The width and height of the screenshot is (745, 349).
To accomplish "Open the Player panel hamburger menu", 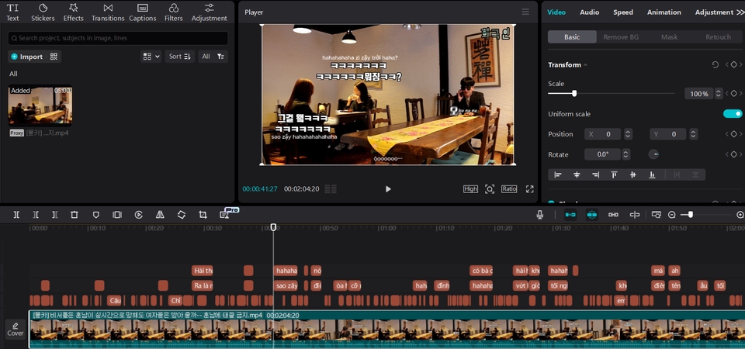I will [x=525, y=12].
